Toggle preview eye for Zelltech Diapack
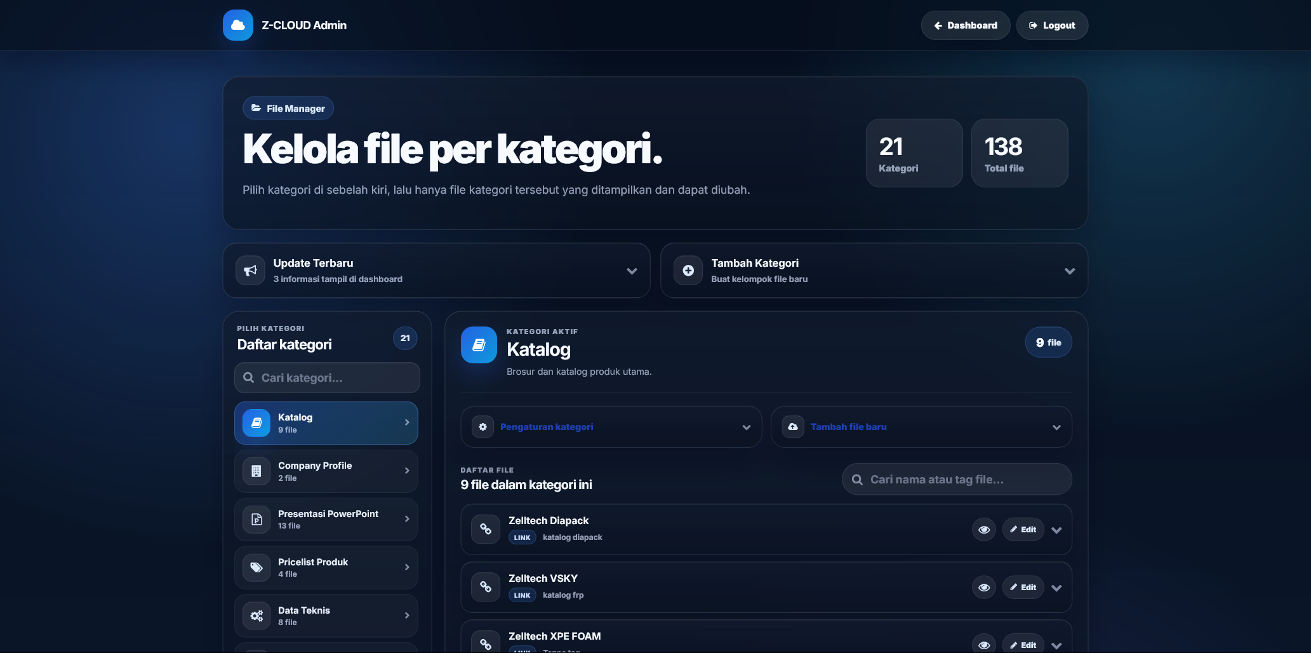The height and width of the screenshot is (653, 1311). tap(984, 530)
